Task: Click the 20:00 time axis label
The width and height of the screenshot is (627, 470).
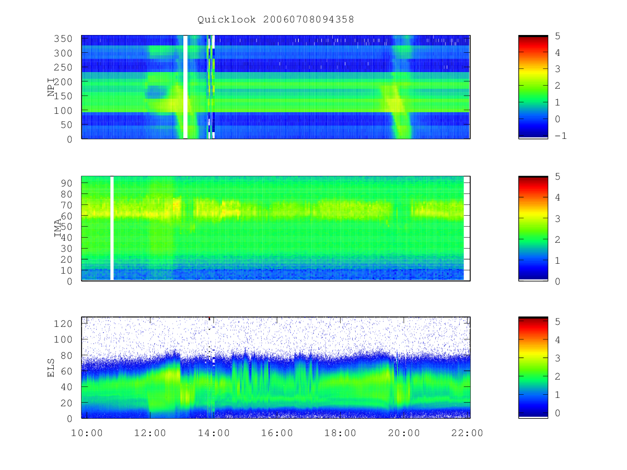Action: click(403, 433)
